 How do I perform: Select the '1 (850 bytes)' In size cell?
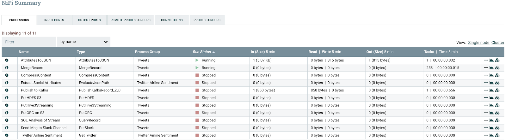[x=264, y=90]
